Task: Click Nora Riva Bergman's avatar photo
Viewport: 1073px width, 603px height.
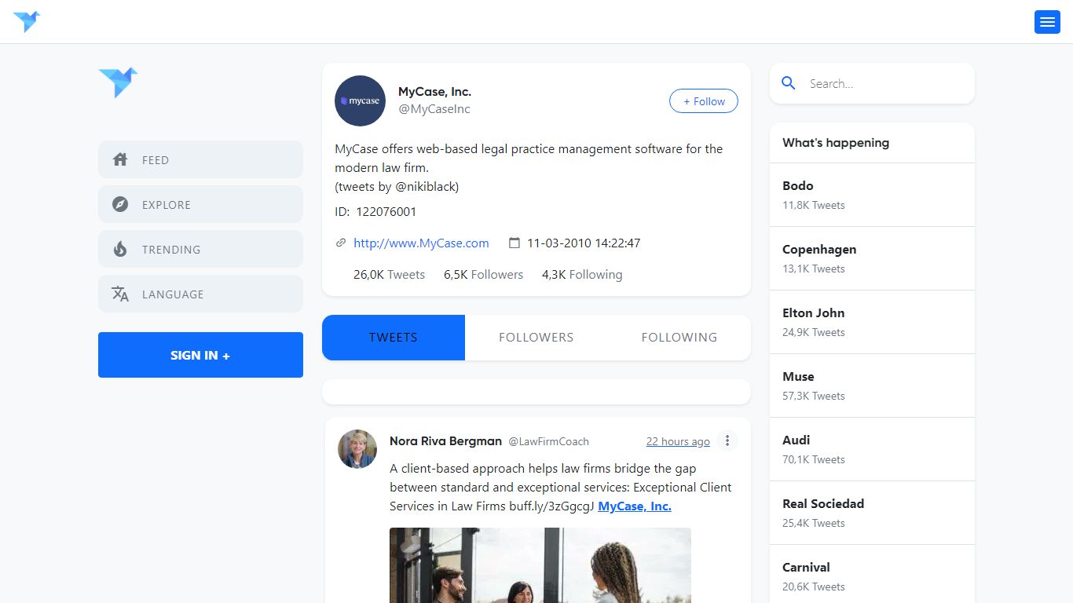Action: click(357, 449)
